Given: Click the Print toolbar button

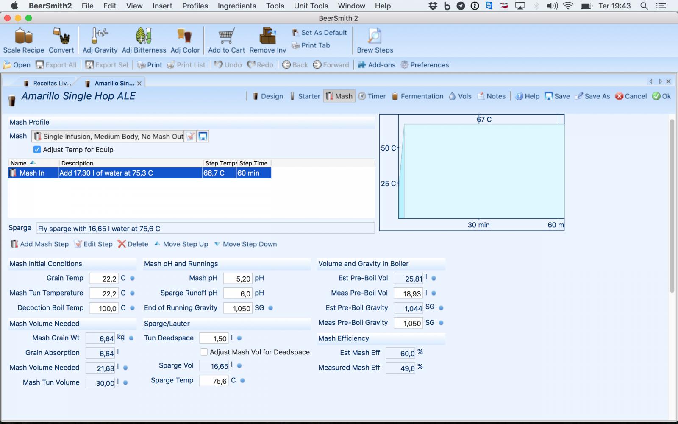Looking at the screenshot, I should [x=150, y=65].
